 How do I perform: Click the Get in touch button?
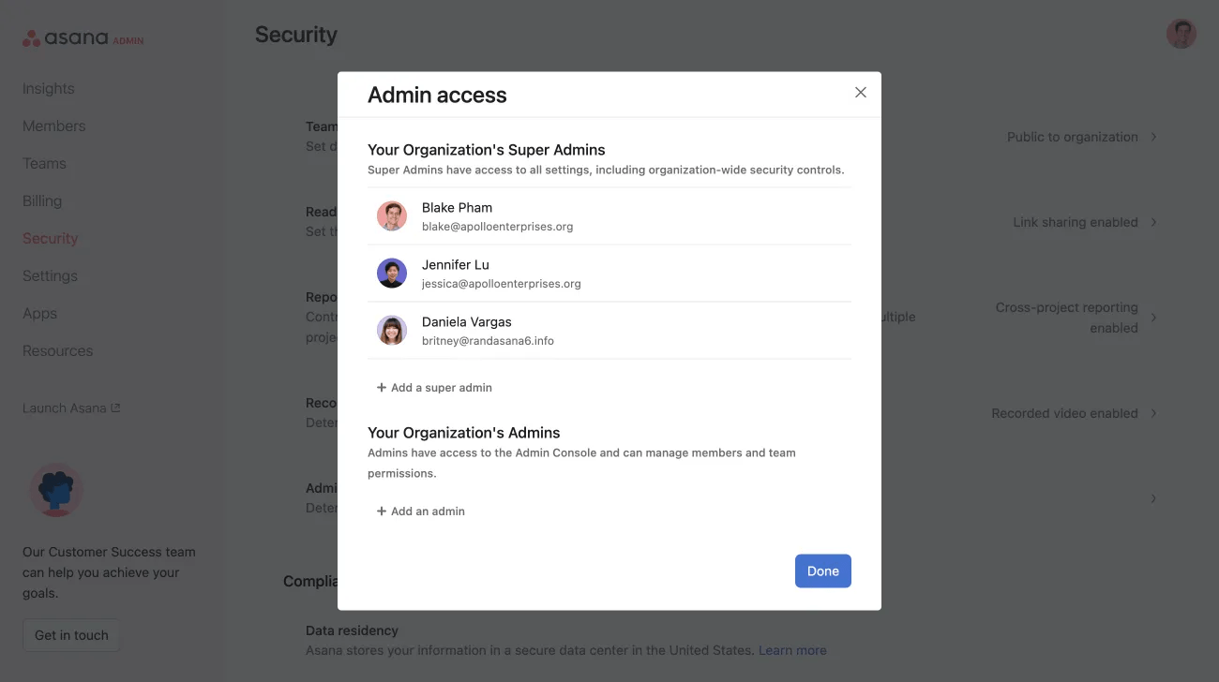(70, 634)
